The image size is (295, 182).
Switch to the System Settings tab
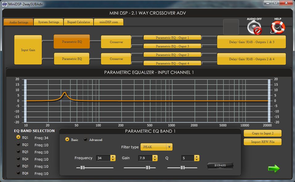click(x=48, y=22)
